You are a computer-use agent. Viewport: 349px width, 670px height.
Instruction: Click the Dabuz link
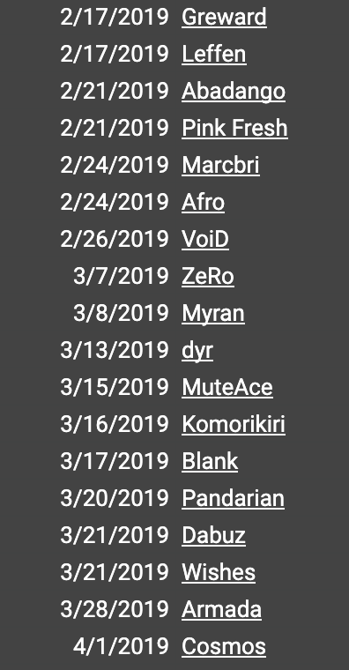click(x=214, y=535)
